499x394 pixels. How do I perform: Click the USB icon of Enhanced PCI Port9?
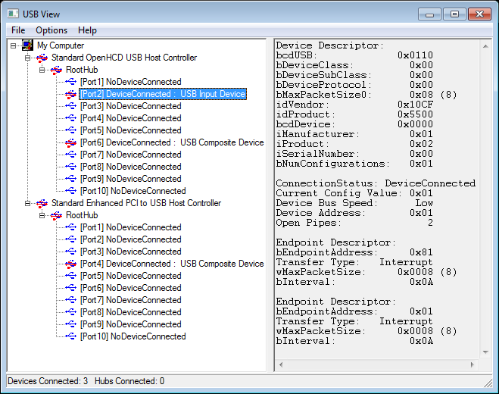click(70, 324)
